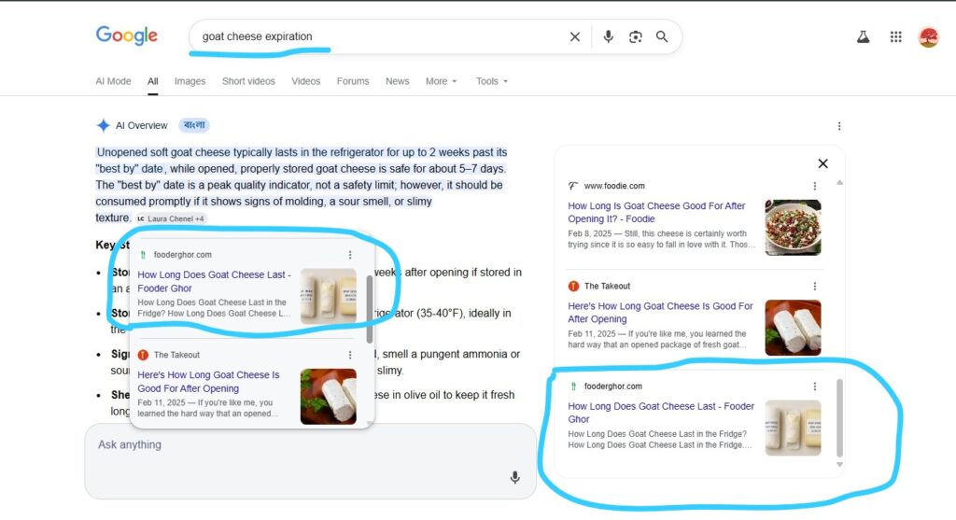Click the popup sources list scrollbar

(370, 308)
